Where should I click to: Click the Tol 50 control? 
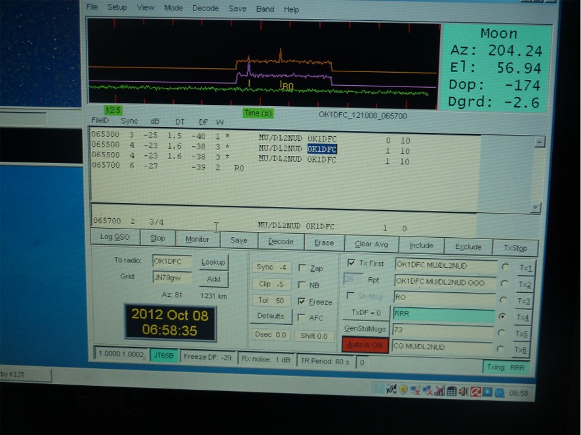(271, 300)
